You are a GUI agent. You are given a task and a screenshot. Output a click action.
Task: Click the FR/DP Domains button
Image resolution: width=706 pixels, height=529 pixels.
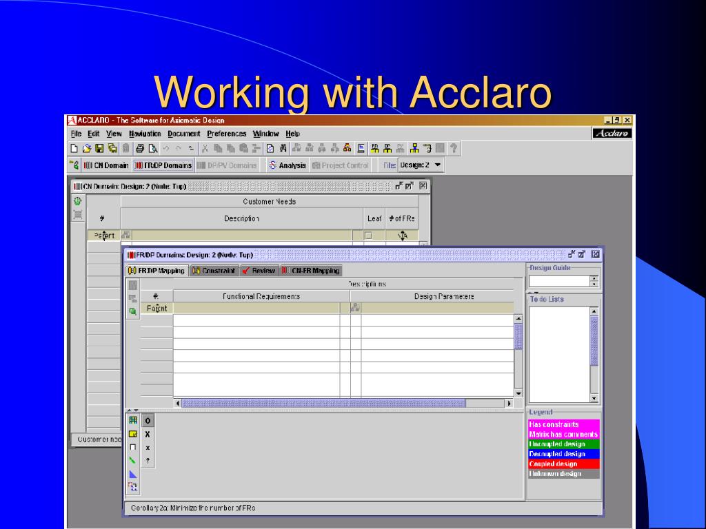(163, 165)
